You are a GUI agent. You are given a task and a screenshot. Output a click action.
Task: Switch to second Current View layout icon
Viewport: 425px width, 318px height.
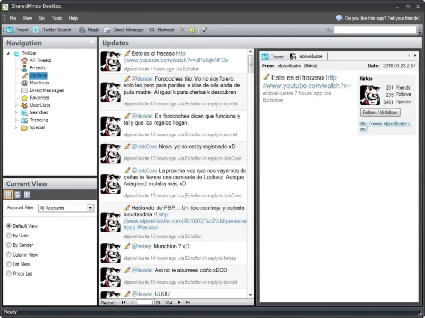pyautogui.click(x=18, y=195)
